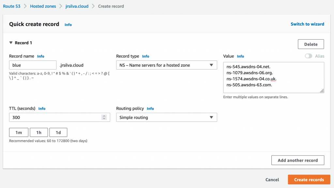Click Add another record

pyautogui.click(x=297, y=160)
